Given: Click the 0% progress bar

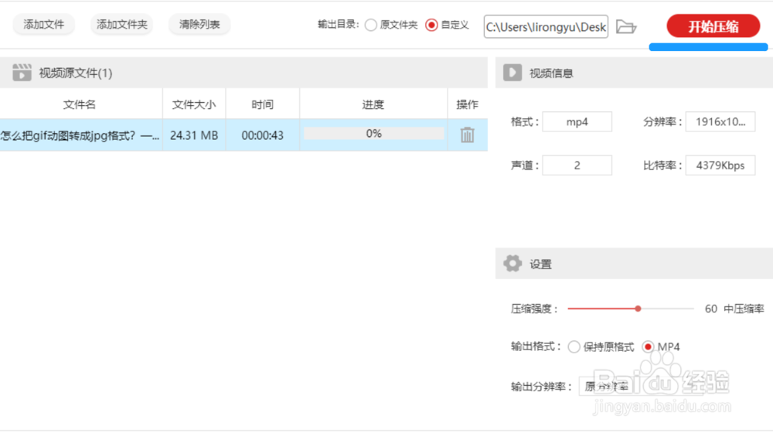Looking at the screenshot, I should click(x=373, y=134).
